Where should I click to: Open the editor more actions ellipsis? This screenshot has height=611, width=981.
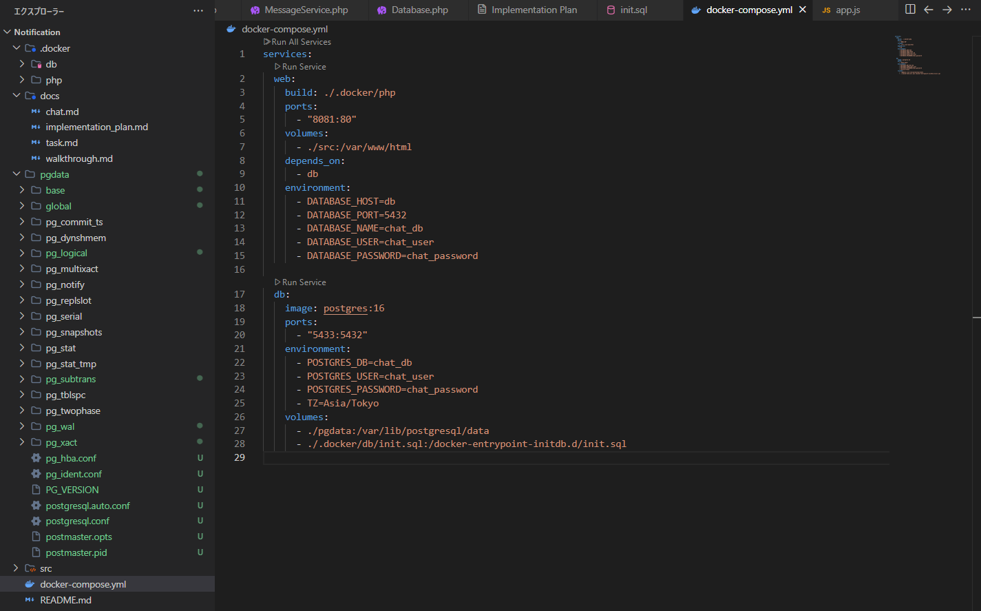click(966, 10)
